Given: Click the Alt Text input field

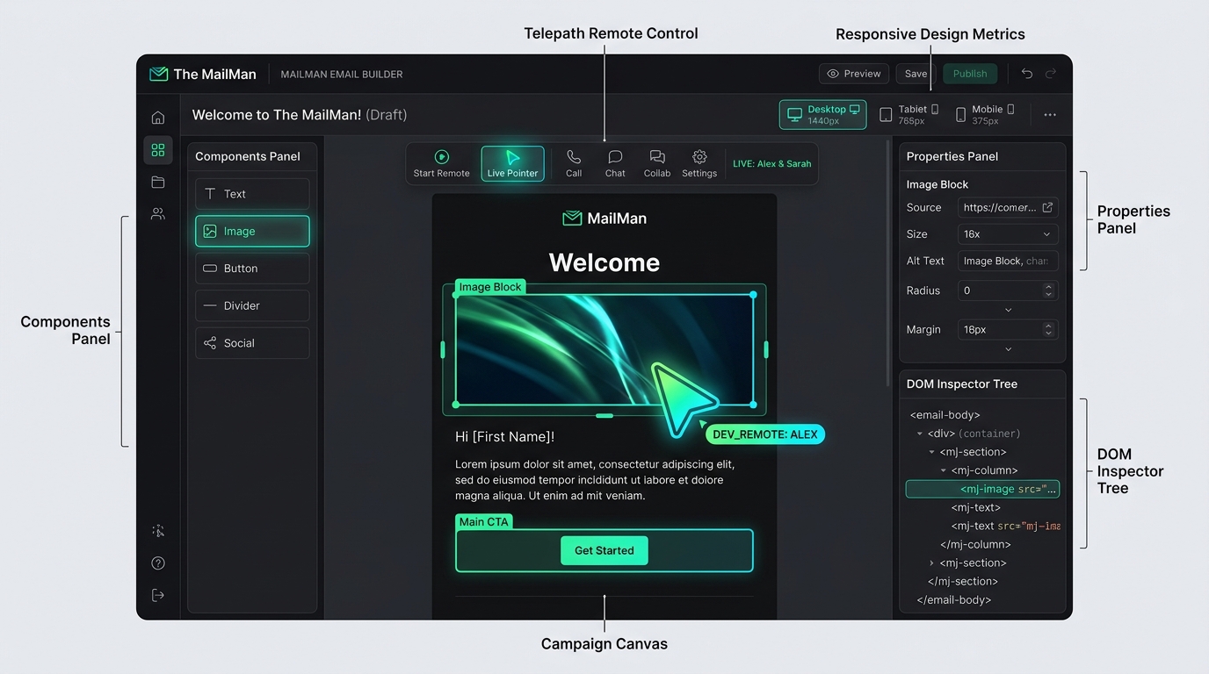Looking at the screenshot, I should pos(1008,261).
